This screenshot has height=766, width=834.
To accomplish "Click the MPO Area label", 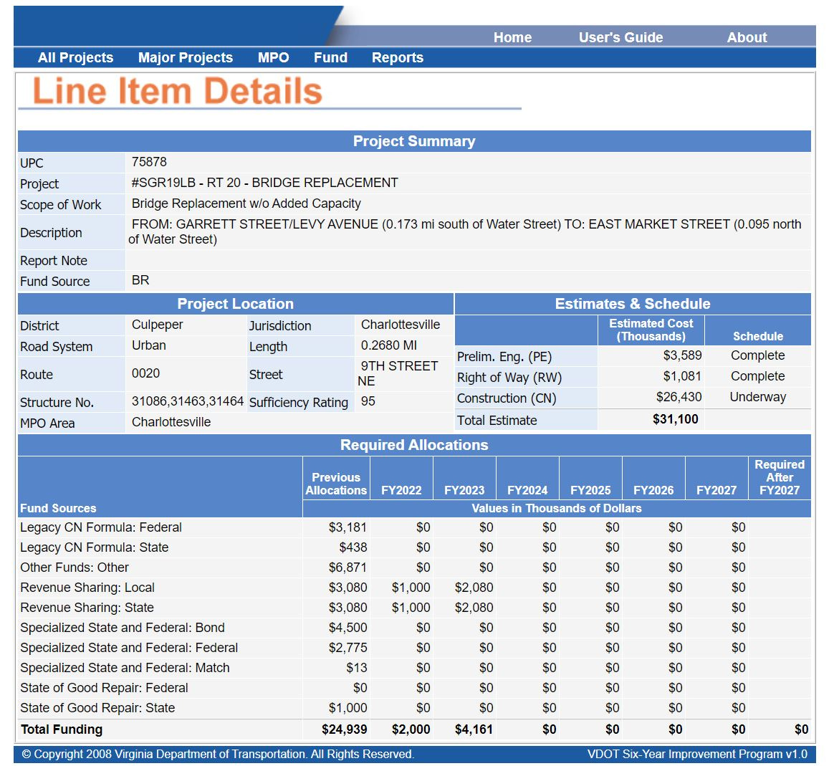I will coord(47,423).
